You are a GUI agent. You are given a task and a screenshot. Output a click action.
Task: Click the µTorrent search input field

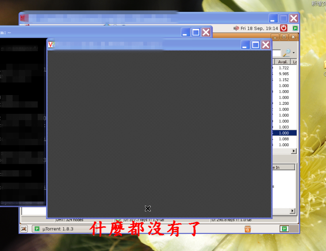(x=276, y=53)
